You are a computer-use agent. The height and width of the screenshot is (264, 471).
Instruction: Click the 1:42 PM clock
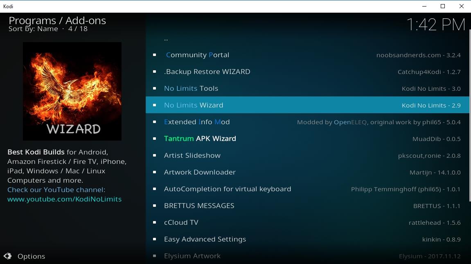coord(436,24)
